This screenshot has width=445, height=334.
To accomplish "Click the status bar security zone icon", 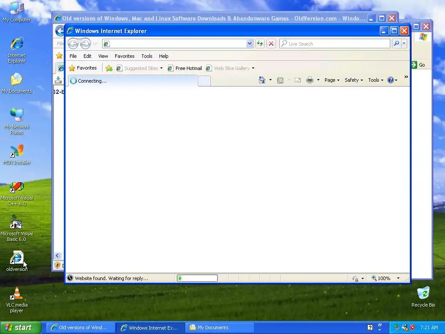I will point(355,278).
